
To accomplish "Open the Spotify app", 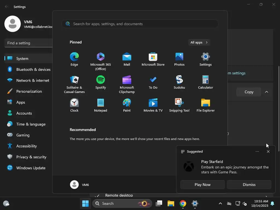I will click(x=101, y=82).
